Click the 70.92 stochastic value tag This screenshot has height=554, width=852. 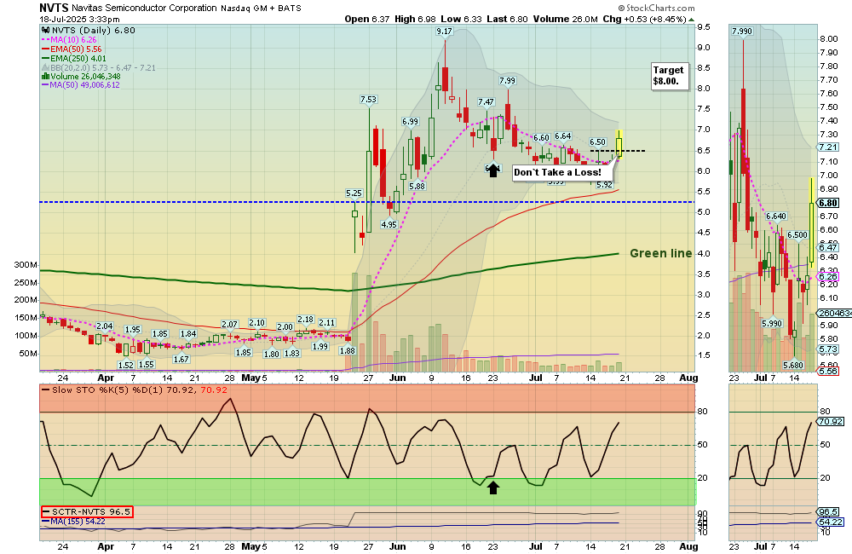pyautogui.click(x=831, y=421)
